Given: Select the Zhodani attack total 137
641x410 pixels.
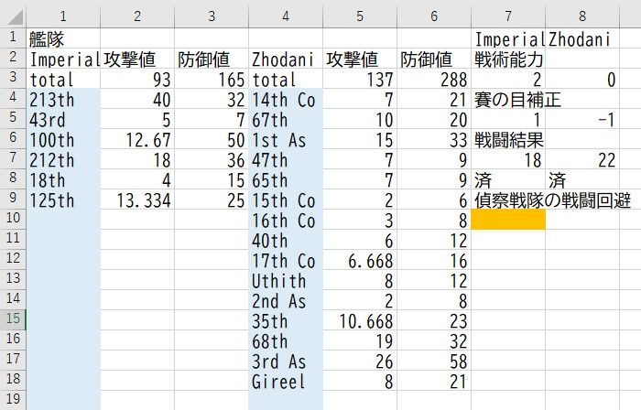Looking at the screenshot, I should 360,79.
